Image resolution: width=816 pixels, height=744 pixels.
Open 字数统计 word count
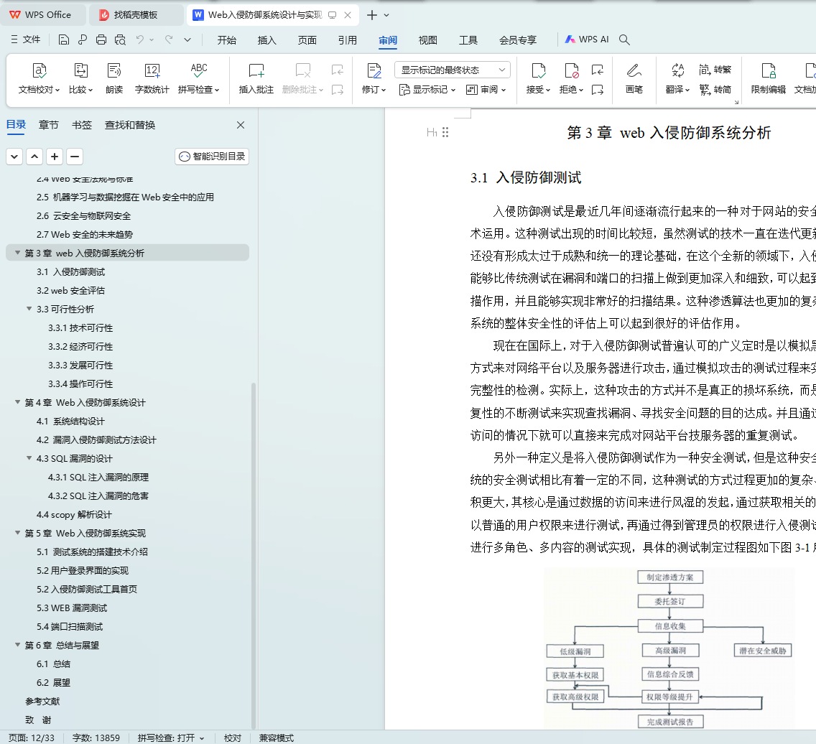[x=152, y=78]
